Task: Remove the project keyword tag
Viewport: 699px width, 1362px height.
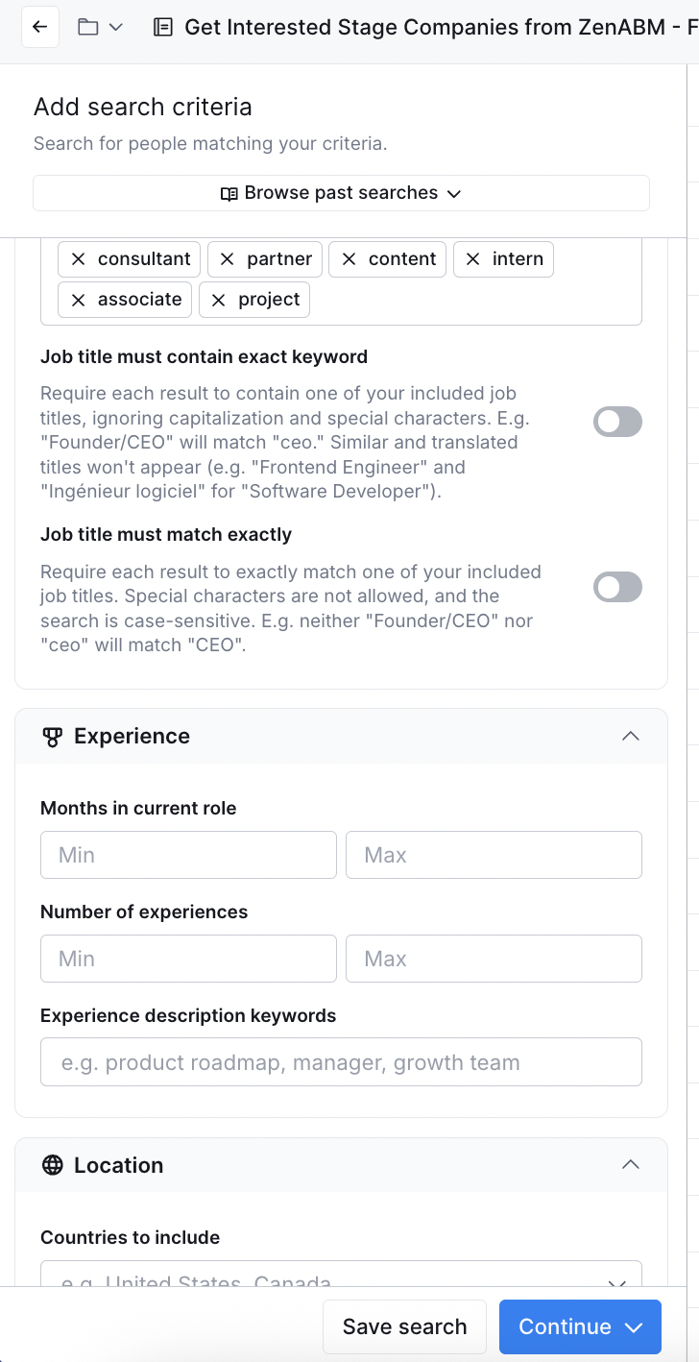Action: point(219,300)
